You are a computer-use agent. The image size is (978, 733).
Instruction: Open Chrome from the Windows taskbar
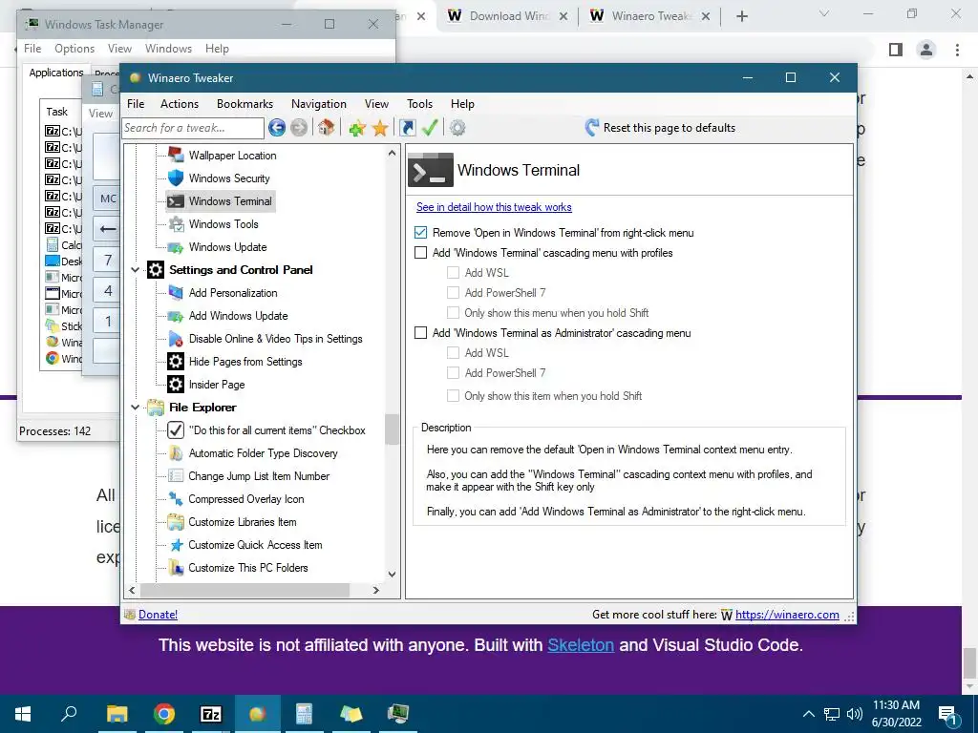click(164, 714)
